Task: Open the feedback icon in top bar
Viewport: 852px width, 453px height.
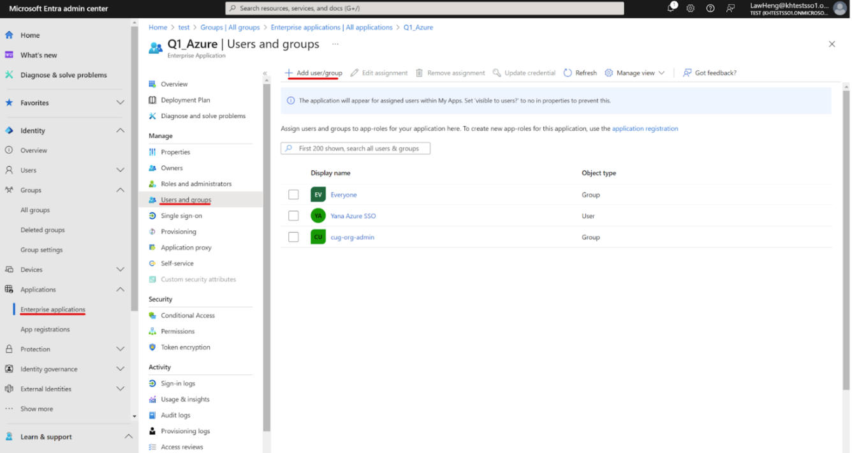Action: click(730, 8)
